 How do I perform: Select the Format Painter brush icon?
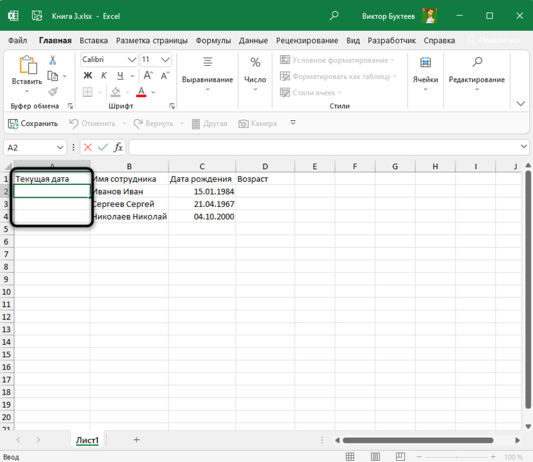[x=53, y=92]
